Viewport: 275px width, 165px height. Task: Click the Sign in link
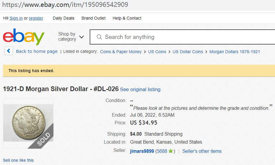click(x=16, y=18)
